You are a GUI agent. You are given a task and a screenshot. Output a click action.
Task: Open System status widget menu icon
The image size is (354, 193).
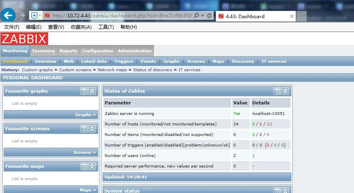[x=277, y=190]
